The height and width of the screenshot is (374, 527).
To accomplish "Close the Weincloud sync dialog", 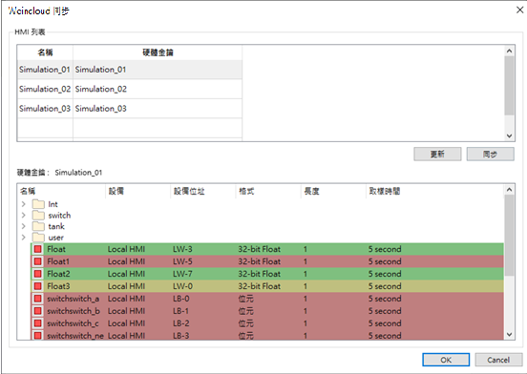I will click(x=519, y=10).
